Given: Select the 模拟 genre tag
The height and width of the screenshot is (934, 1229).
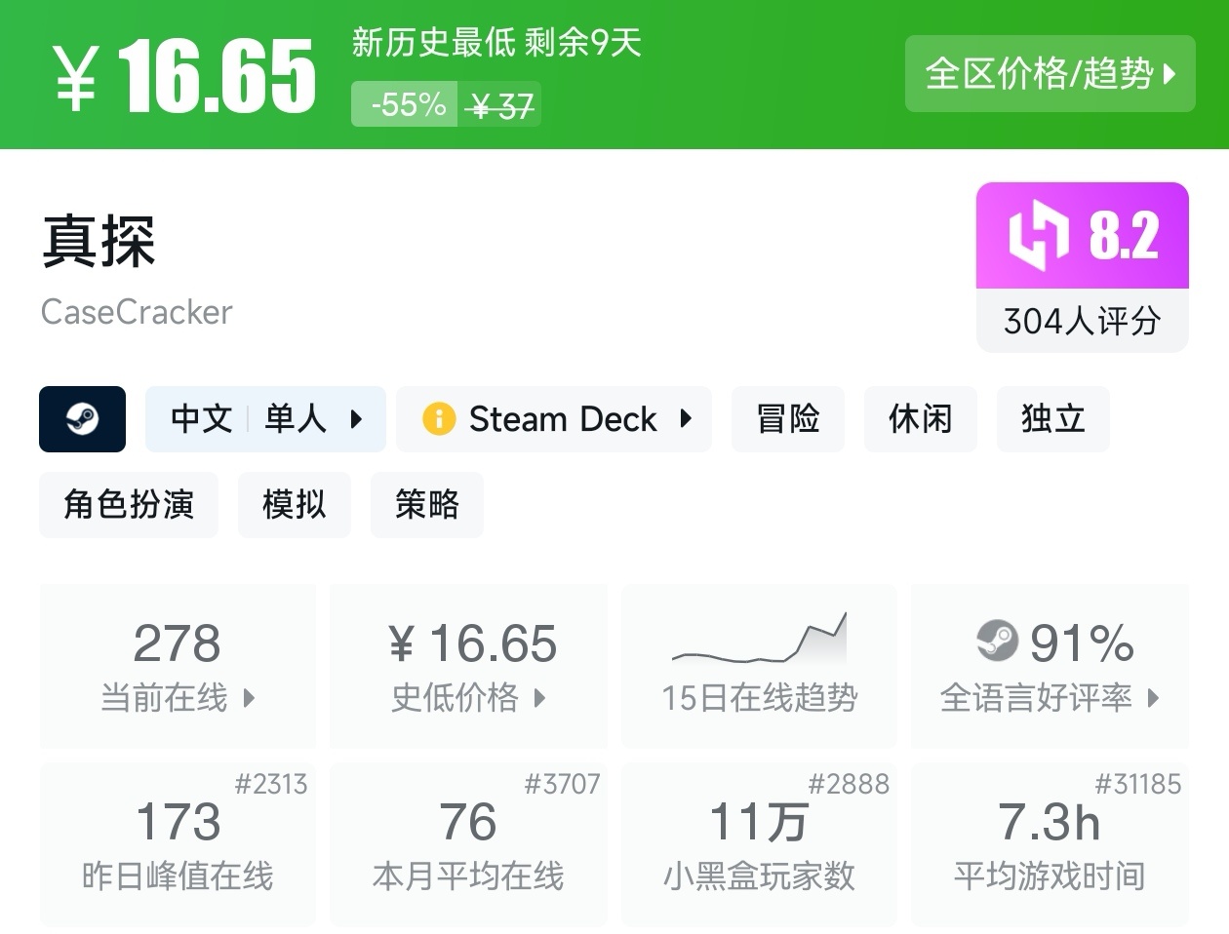Looking at the screenshot, I should coord(294,505).
